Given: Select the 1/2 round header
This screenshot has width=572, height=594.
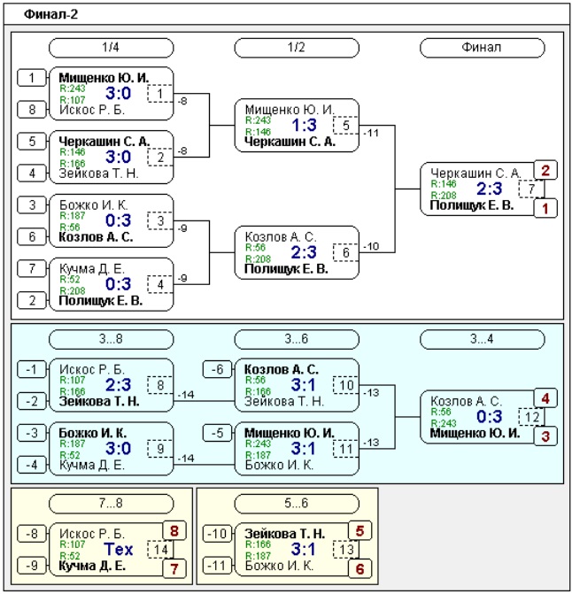Looking at the screenshot, I should point(297,48).
